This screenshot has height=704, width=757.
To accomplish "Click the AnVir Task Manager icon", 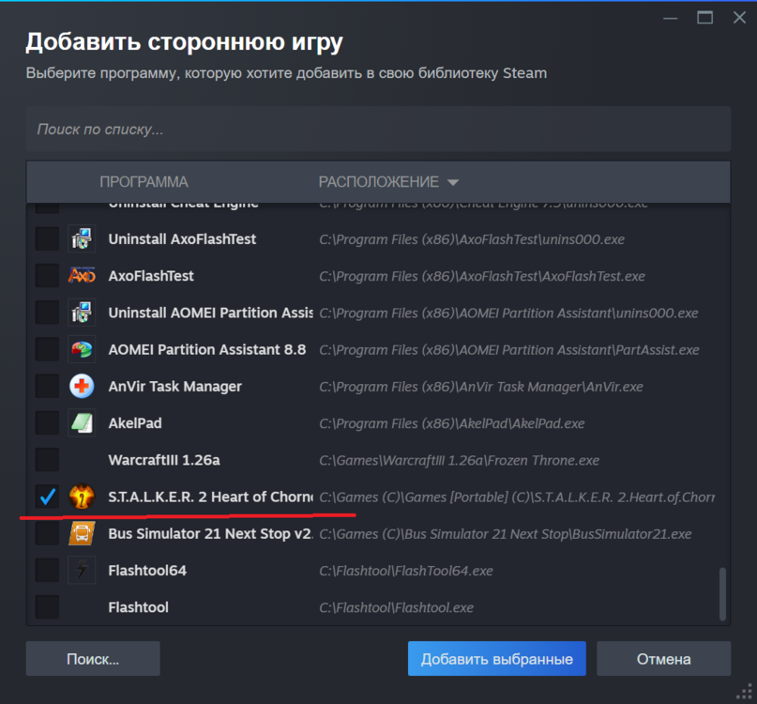I will click(82, 386).
